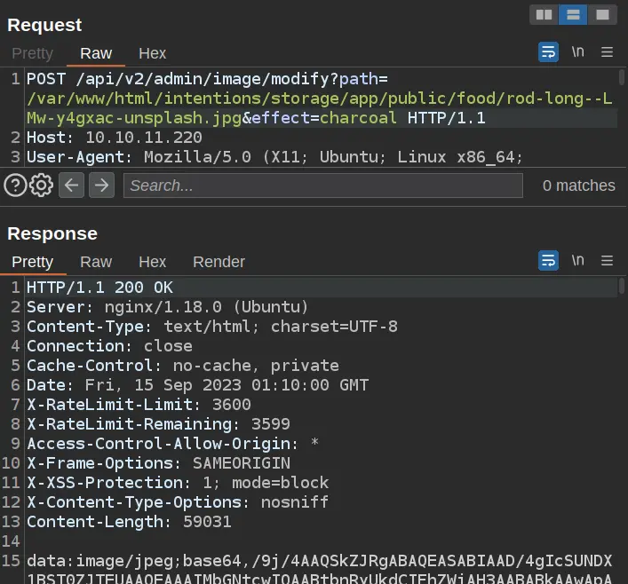The width and height of the screenshot is (628, 584).
Task: Go to next search match arrow
Action: click(x=101, y=185)
